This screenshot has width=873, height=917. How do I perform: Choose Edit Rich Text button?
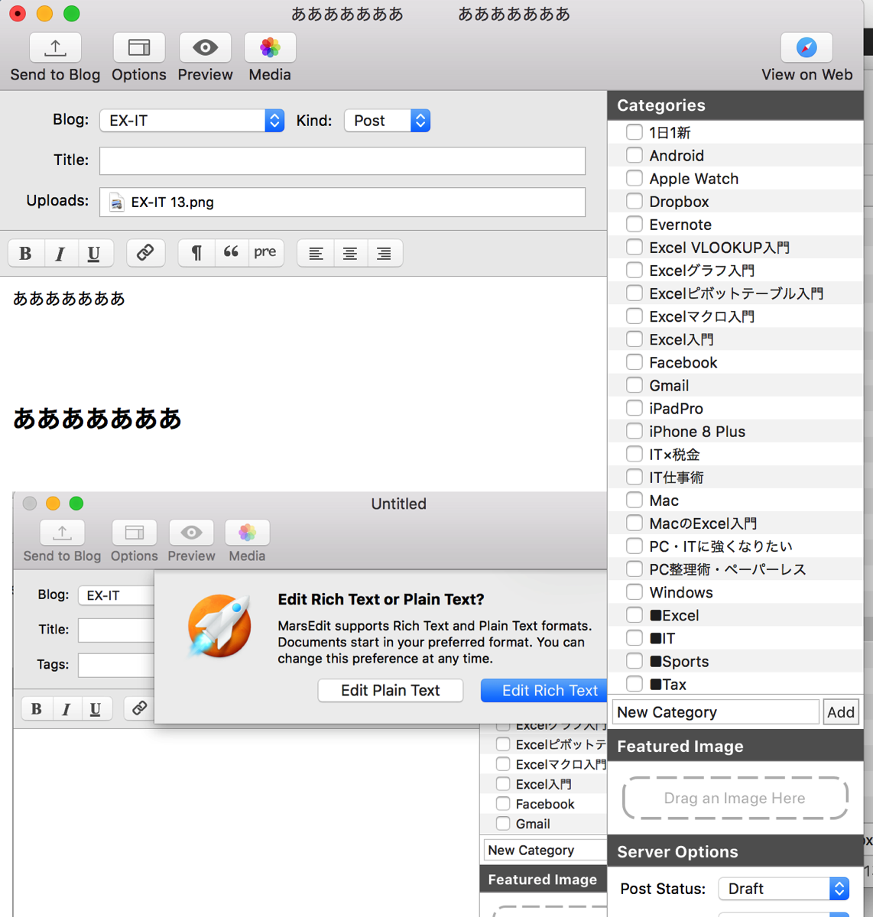(546, 690)
